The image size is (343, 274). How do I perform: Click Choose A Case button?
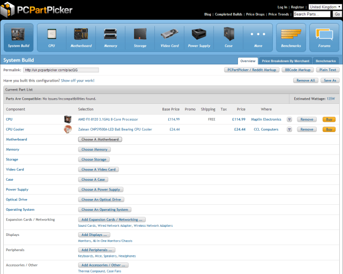click(x=93, y=180)
